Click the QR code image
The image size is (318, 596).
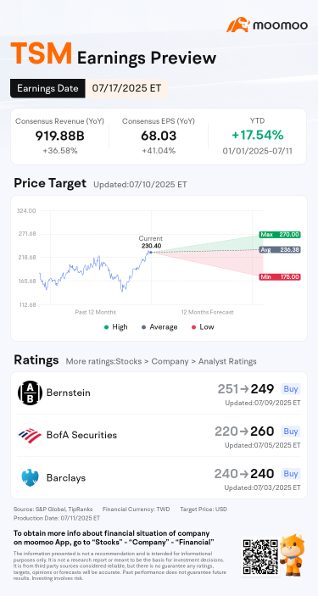pyautogui.click(x=260, y=557)
